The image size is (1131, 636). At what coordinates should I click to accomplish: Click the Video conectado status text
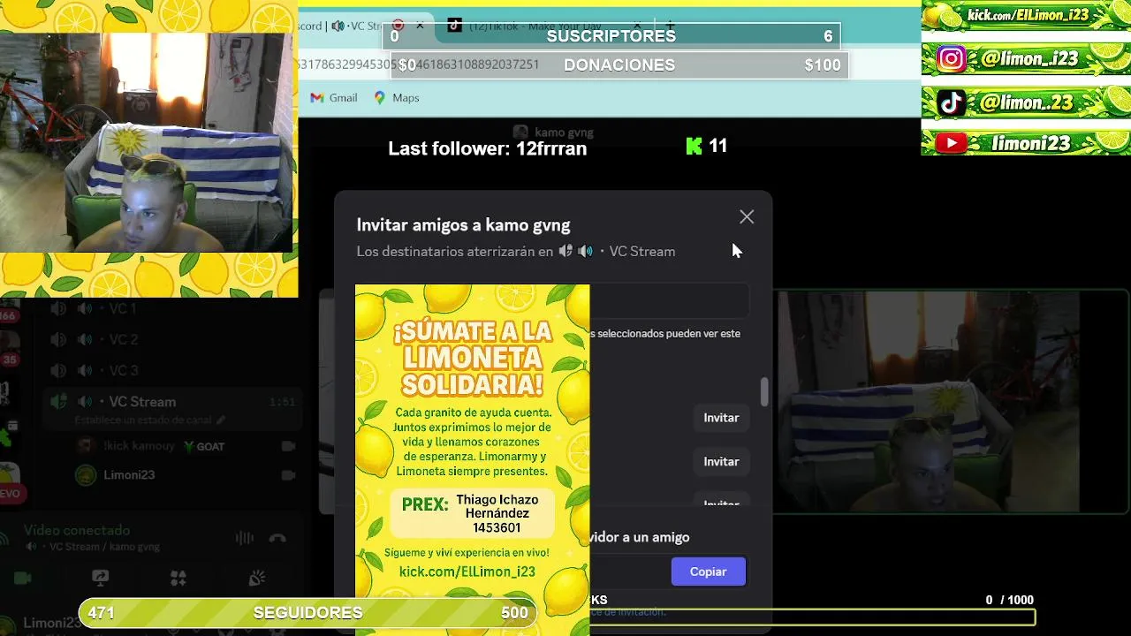[x=77, y=531]
